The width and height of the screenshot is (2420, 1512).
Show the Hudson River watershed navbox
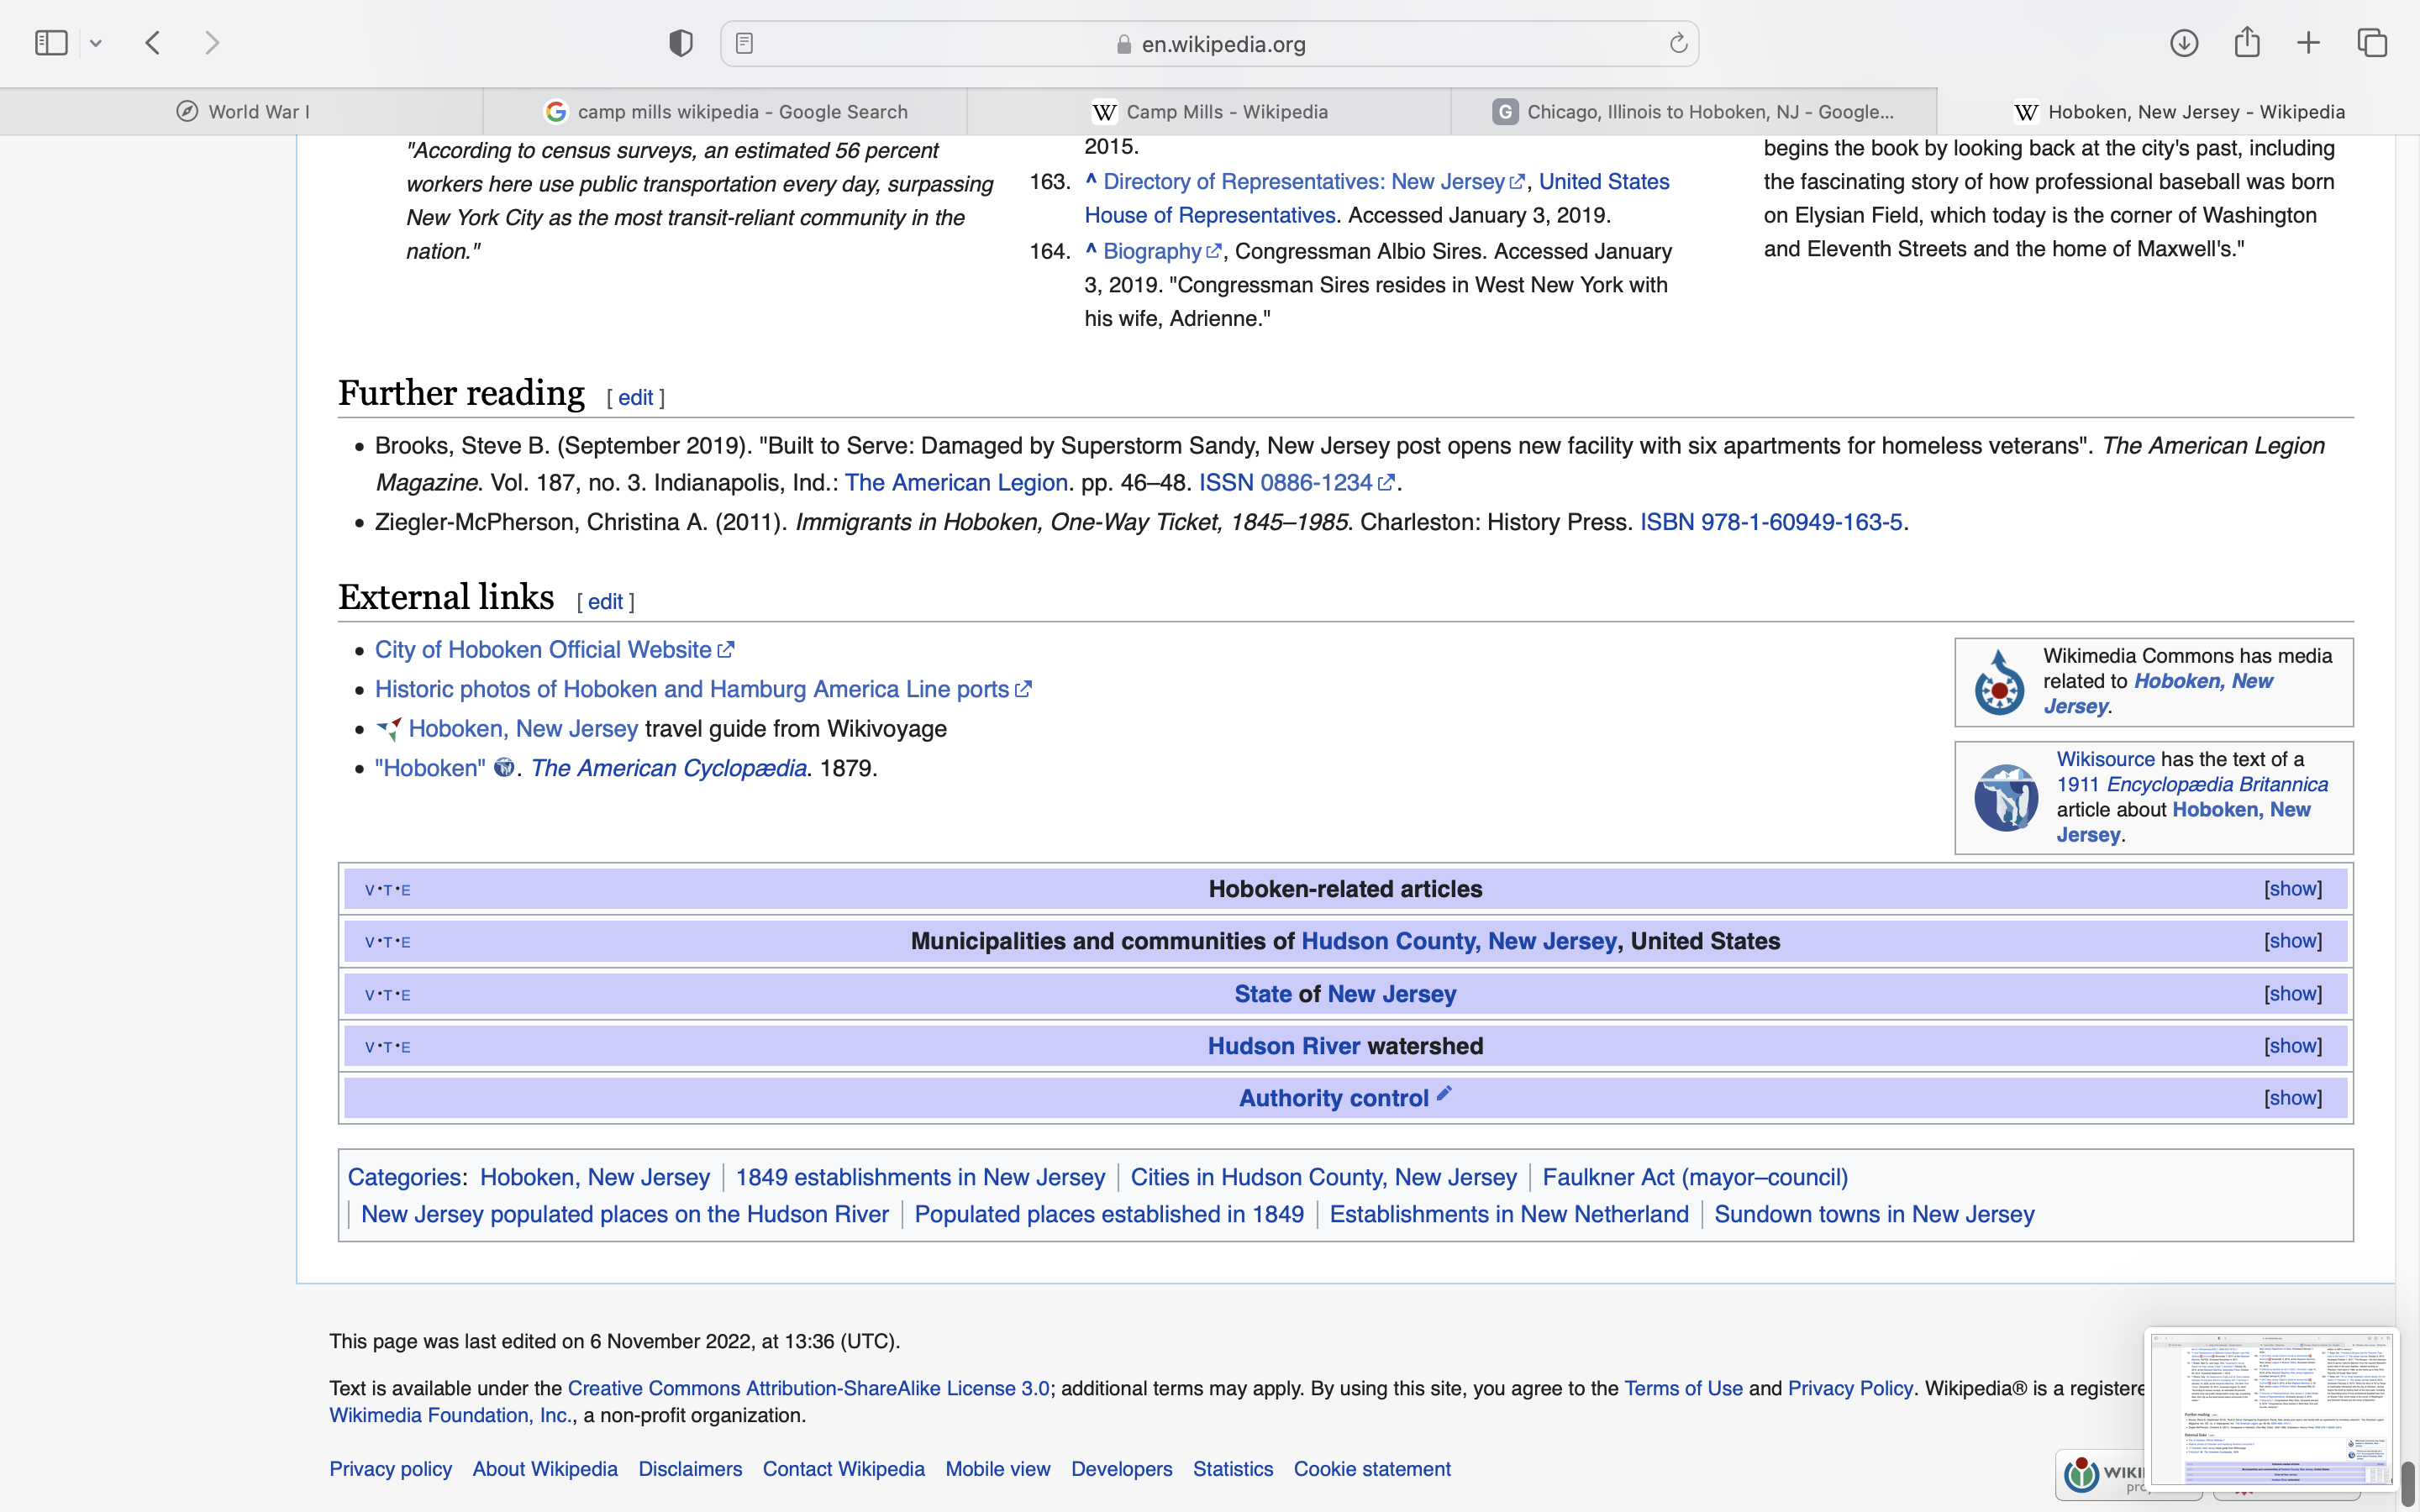[x=2292, y=1046]
